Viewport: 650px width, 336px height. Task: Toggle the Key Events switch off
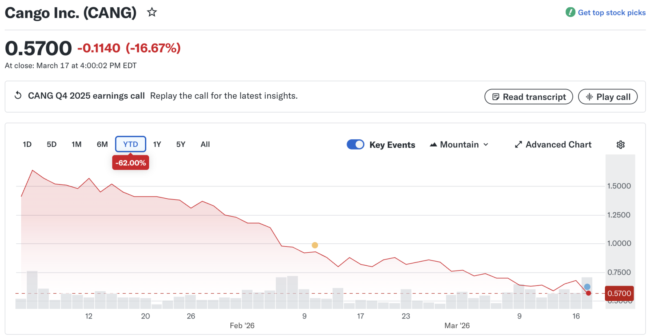pos(355,145)
